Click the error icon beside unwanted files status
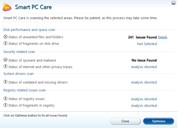This screenshot has width=178, height=128. 6,37
